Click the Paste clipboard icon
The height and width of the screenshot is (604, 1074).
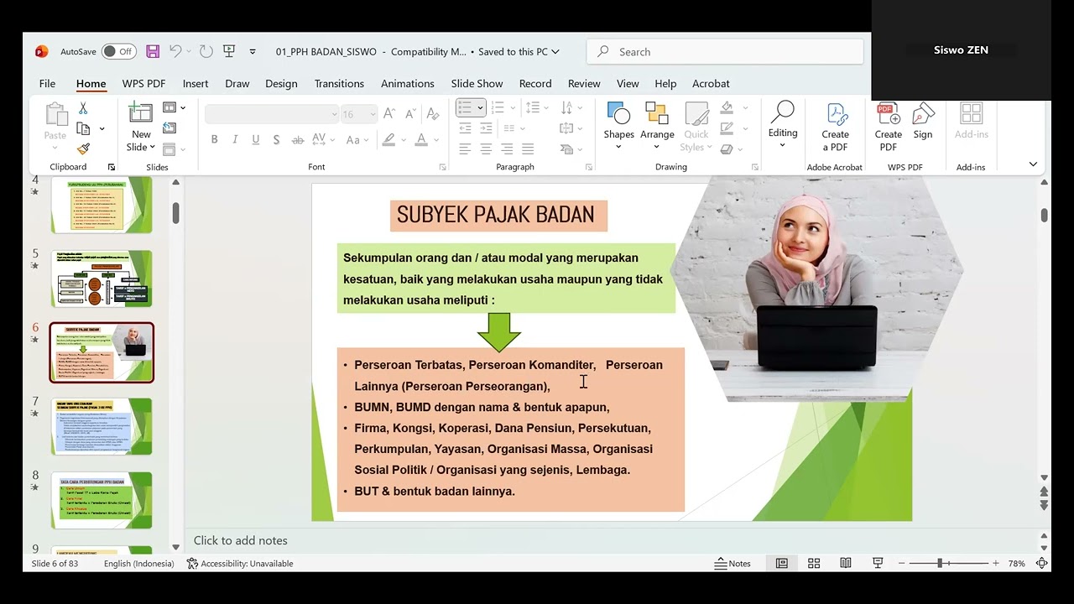[x=55, y=115]
